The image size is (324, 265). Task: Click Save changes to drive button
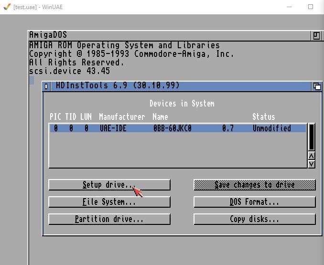tap(255, 185)
